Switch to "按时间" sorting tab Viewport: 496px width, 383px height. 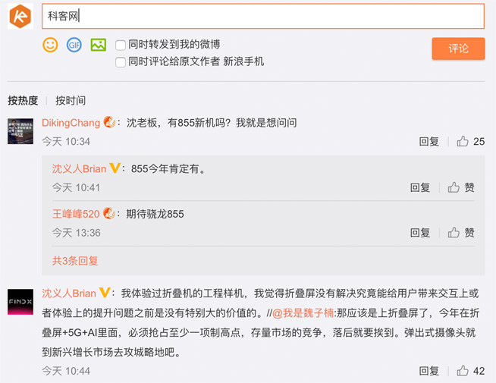coord(71,100)
